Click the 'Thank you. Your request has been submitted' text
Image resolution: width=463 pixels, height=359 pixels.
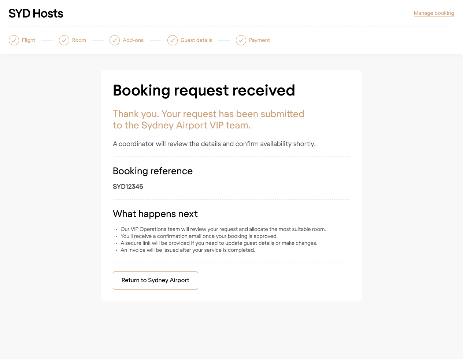click(x=208, y=120)
